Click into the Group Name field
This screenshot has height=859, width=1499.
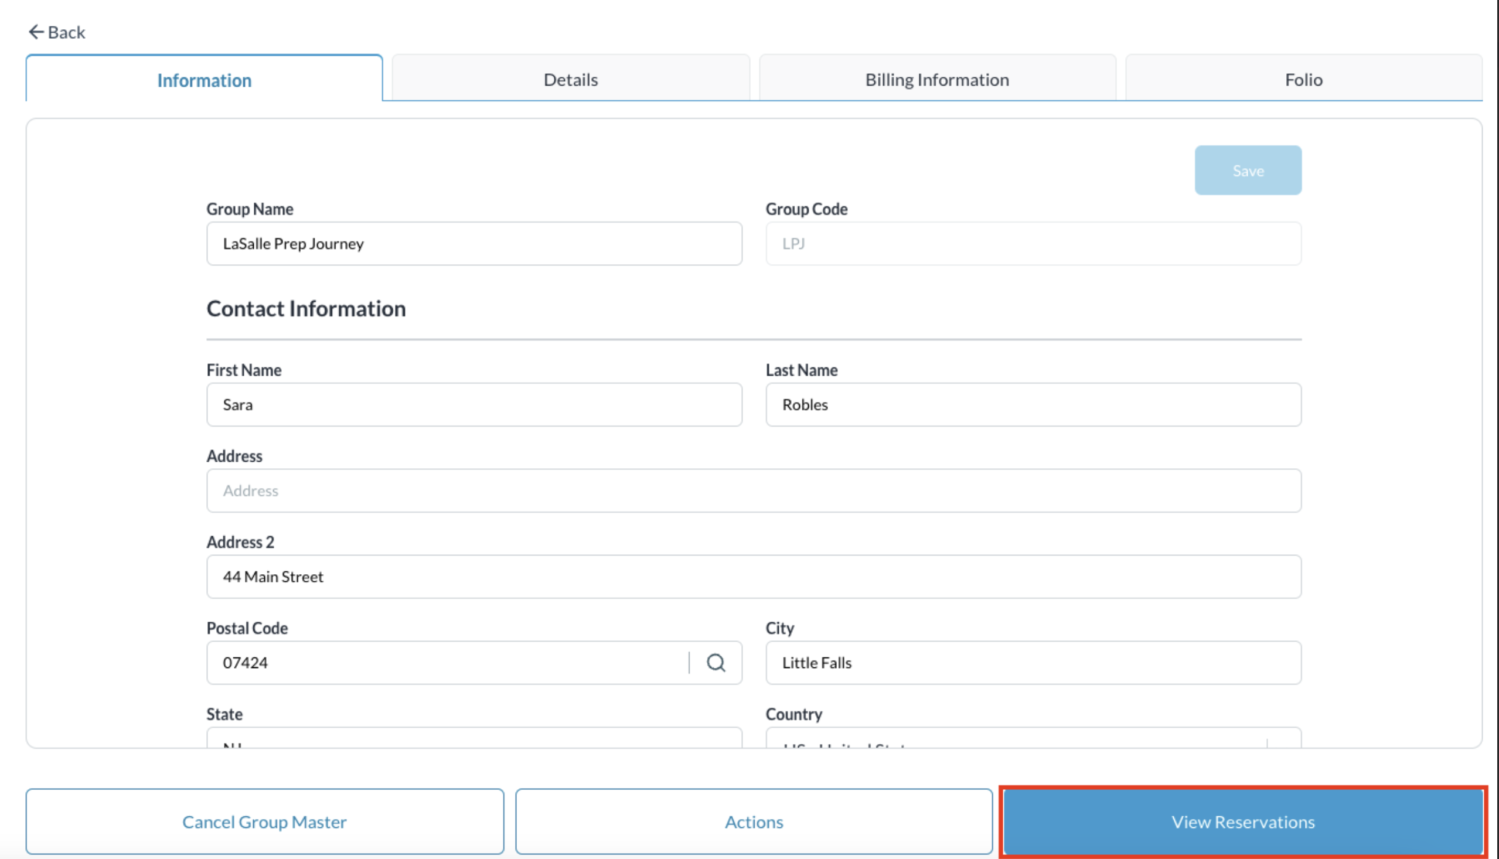[473, 244]
